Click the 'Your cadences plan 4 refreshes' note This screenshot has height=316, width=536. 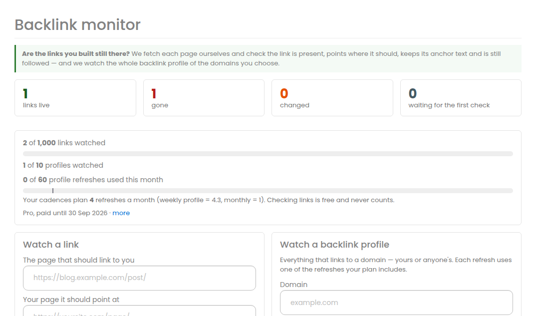[x=209, y=200]
